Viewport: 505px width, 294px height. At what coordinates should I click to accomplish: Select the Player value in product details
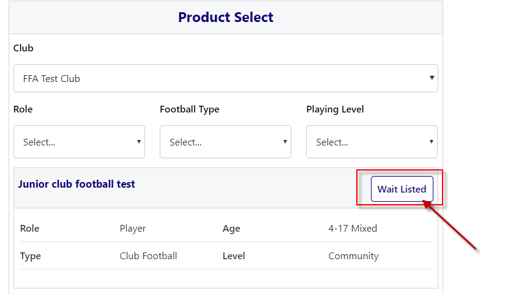click(133, 229)
